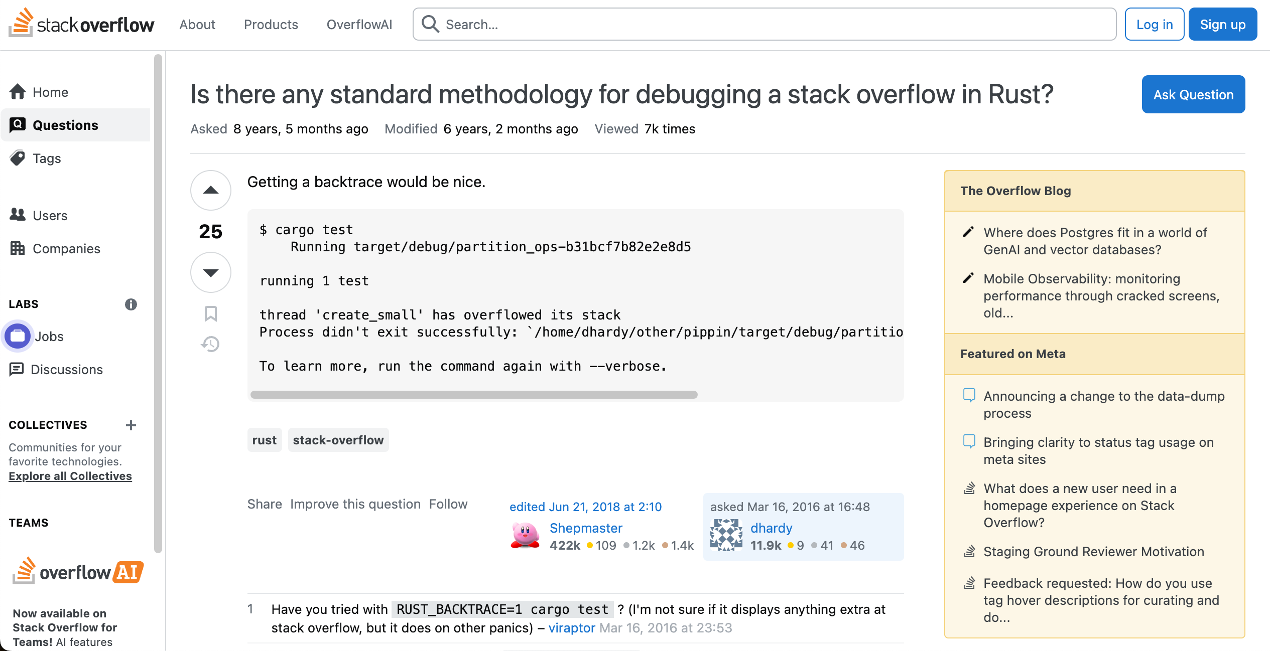1270x651 pixels.
Task: Click pencil icon beside Postgres blog post
Action: tap(969, 232)
